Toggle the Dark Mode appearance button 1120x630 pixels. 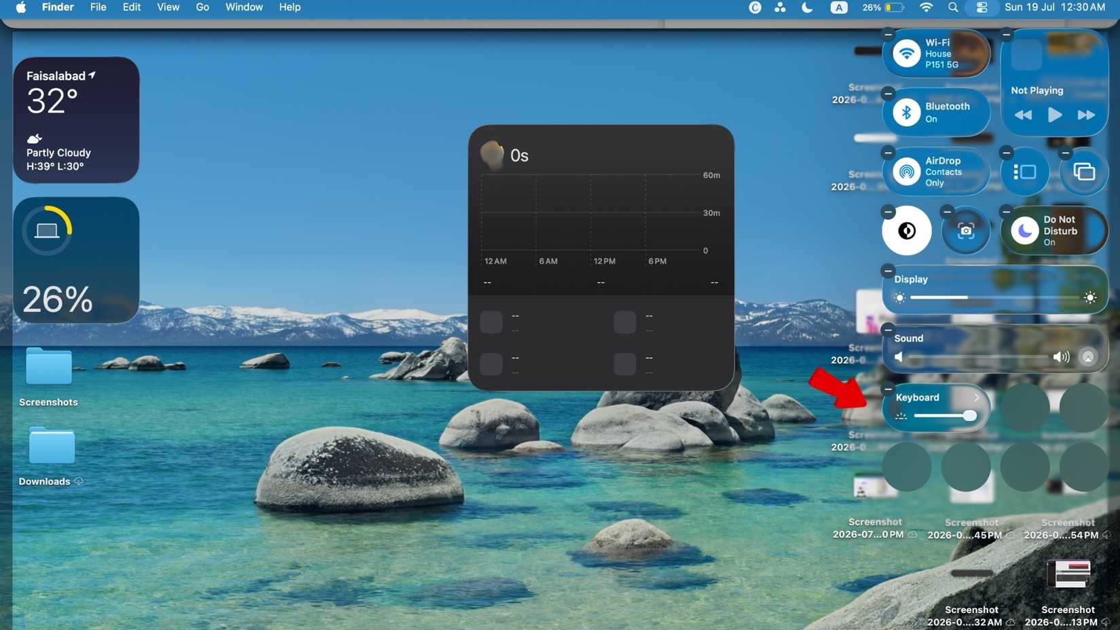coord(907,231)
